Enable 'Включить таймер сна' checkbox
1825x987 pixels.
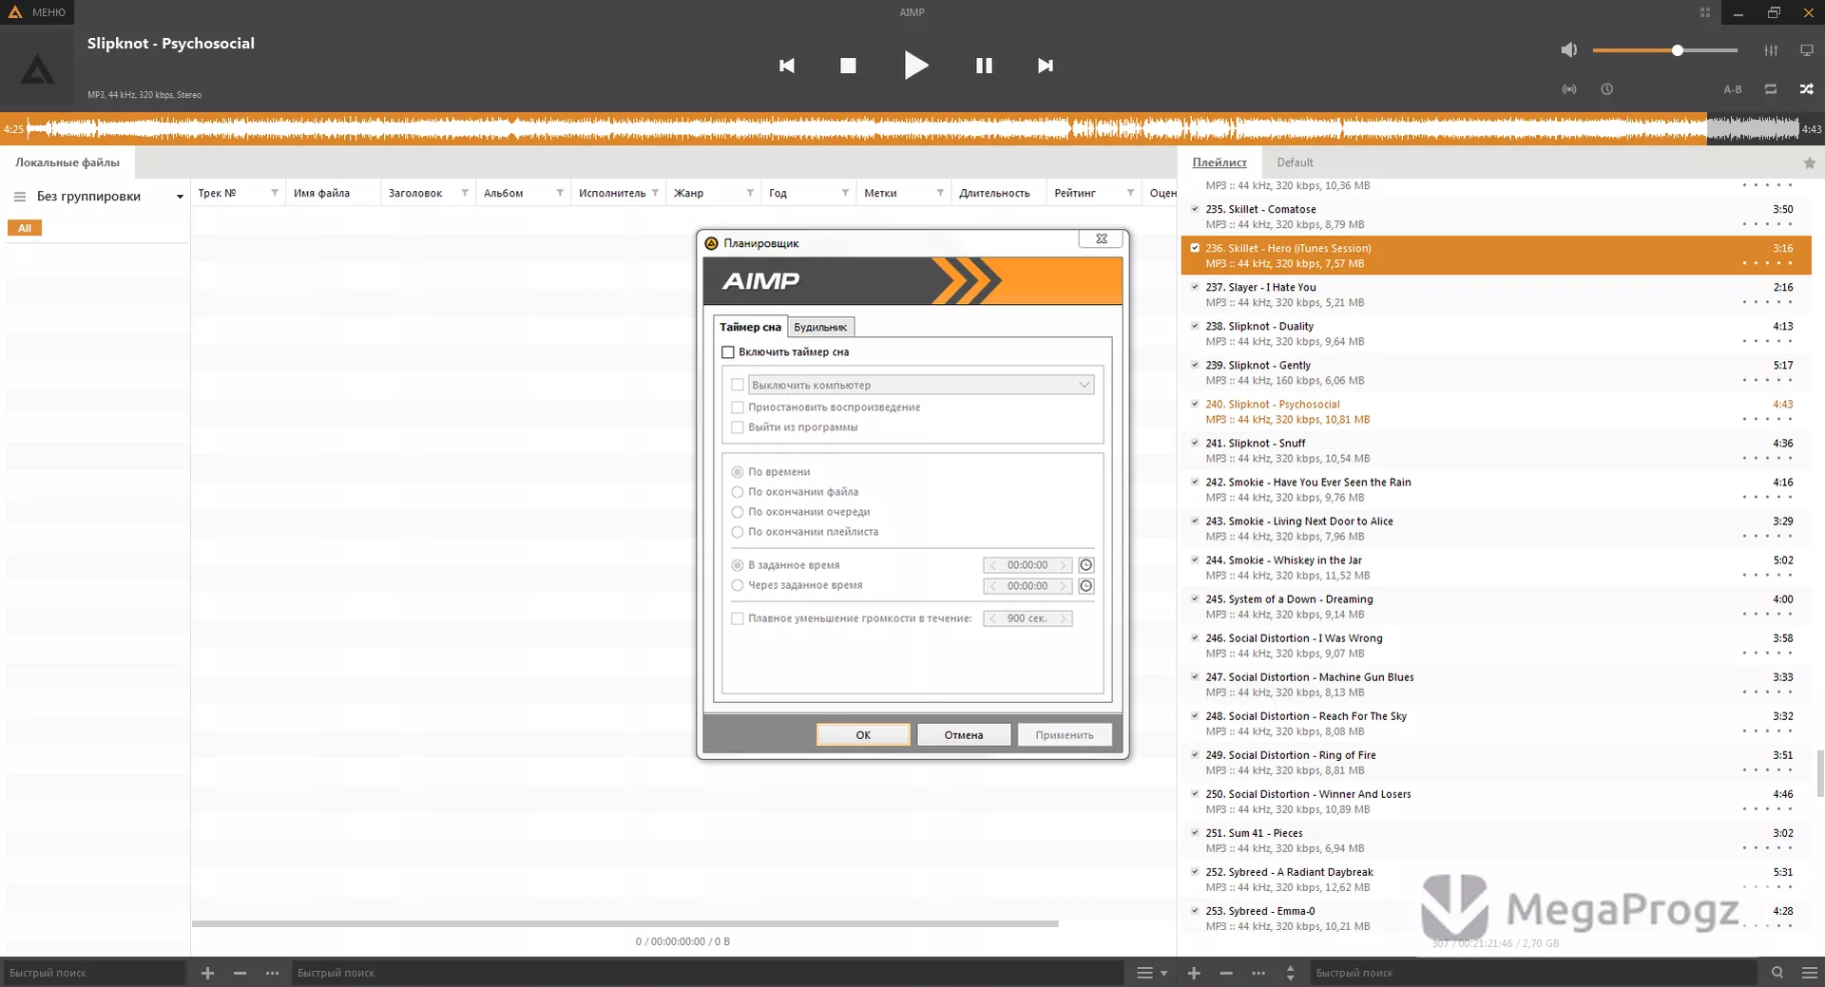[728, 352]
